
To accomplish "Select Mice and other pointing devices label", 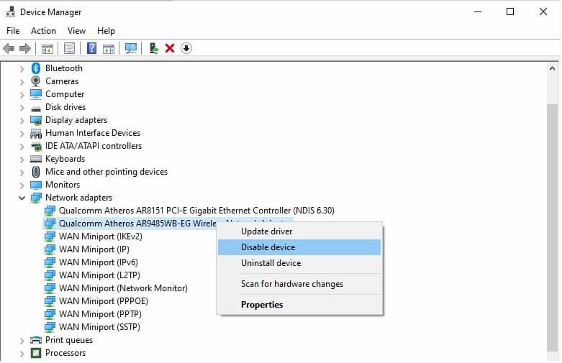I will [x=106, y=172].
